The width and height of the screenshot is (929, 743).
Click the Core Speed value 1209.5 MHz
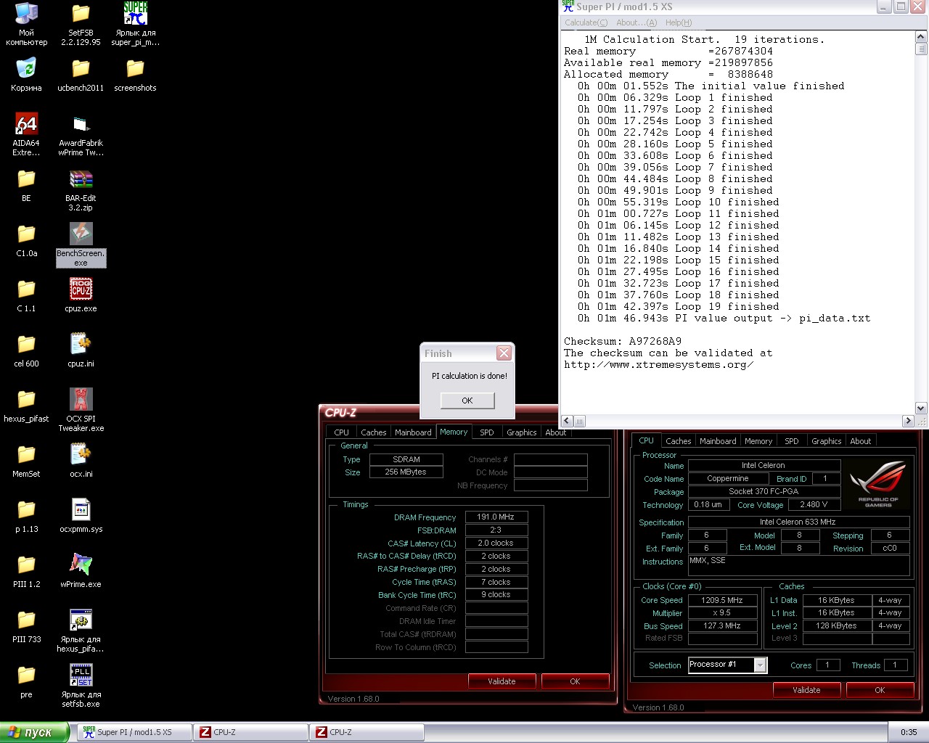coord(722,600)
